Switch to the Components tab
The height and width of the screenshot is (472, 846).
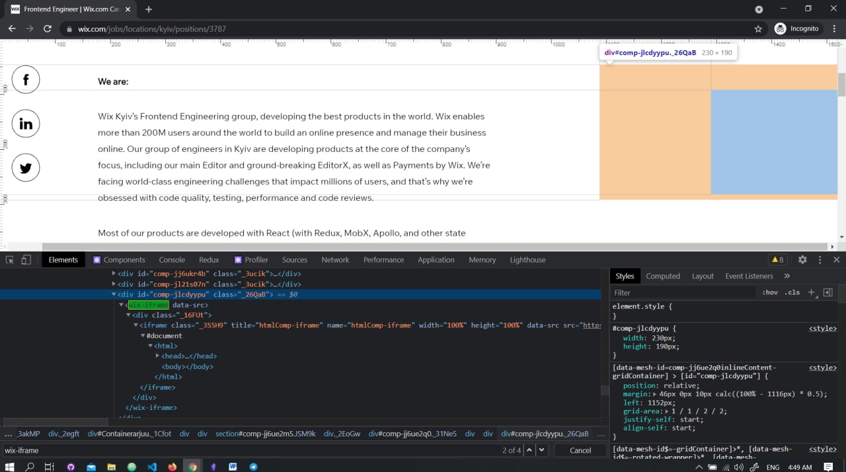pyautogui.click(x=119, y=260)
